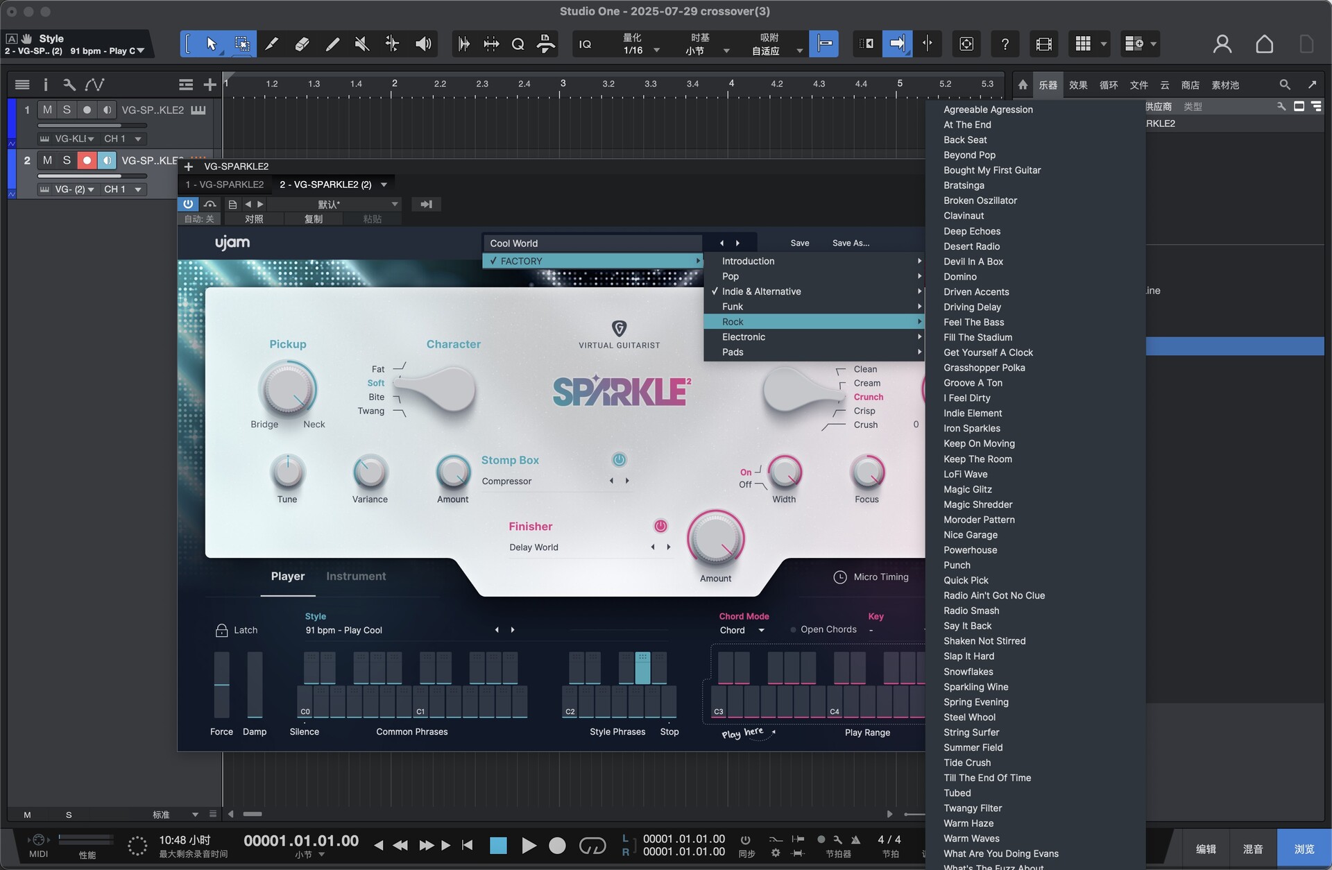Select the Eraser tool
Viewport: 1332px width, 870px height.
coord(302,44)
